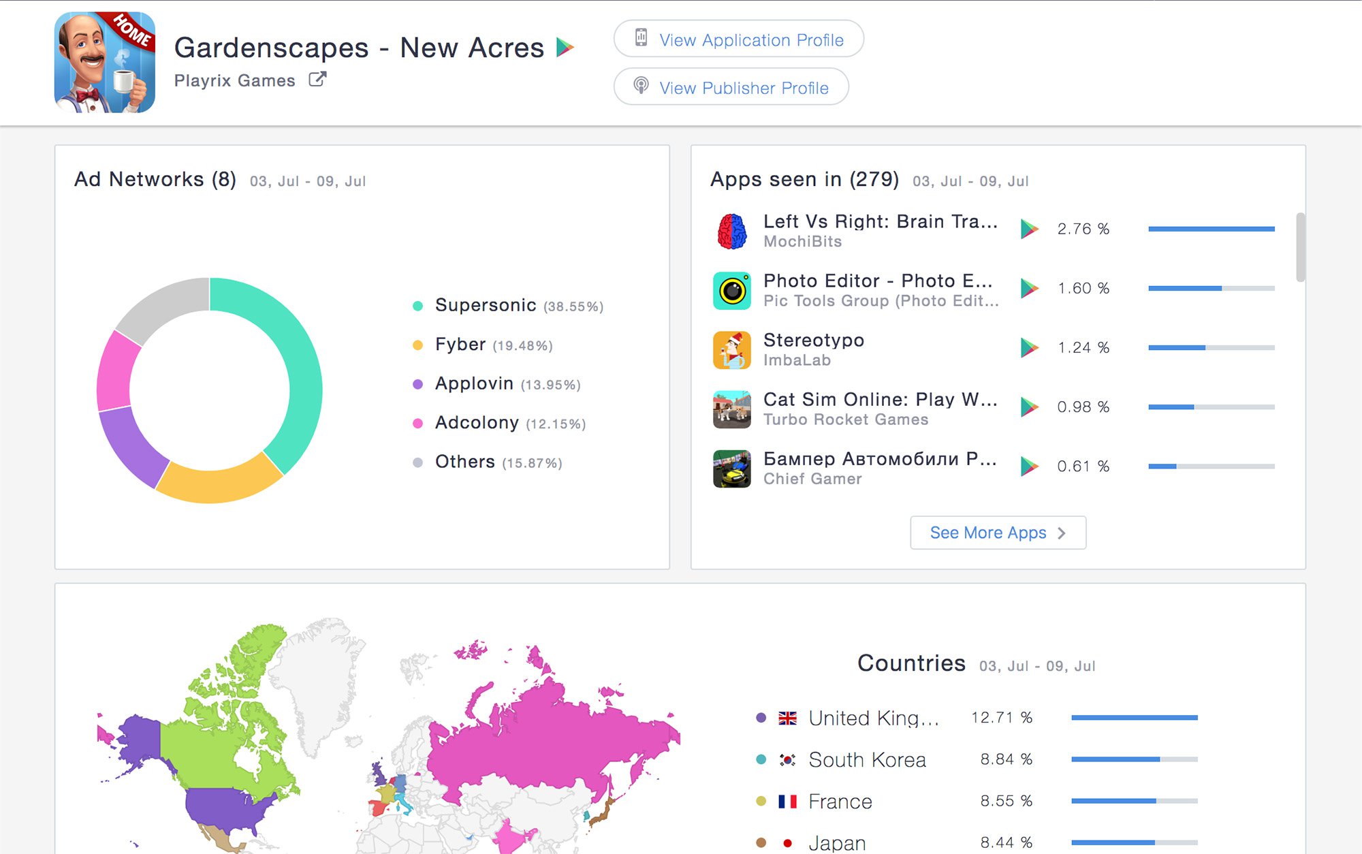
Task: Click the Photo Editor app icon
Action: pyautogui.click(x=732, y=290)
